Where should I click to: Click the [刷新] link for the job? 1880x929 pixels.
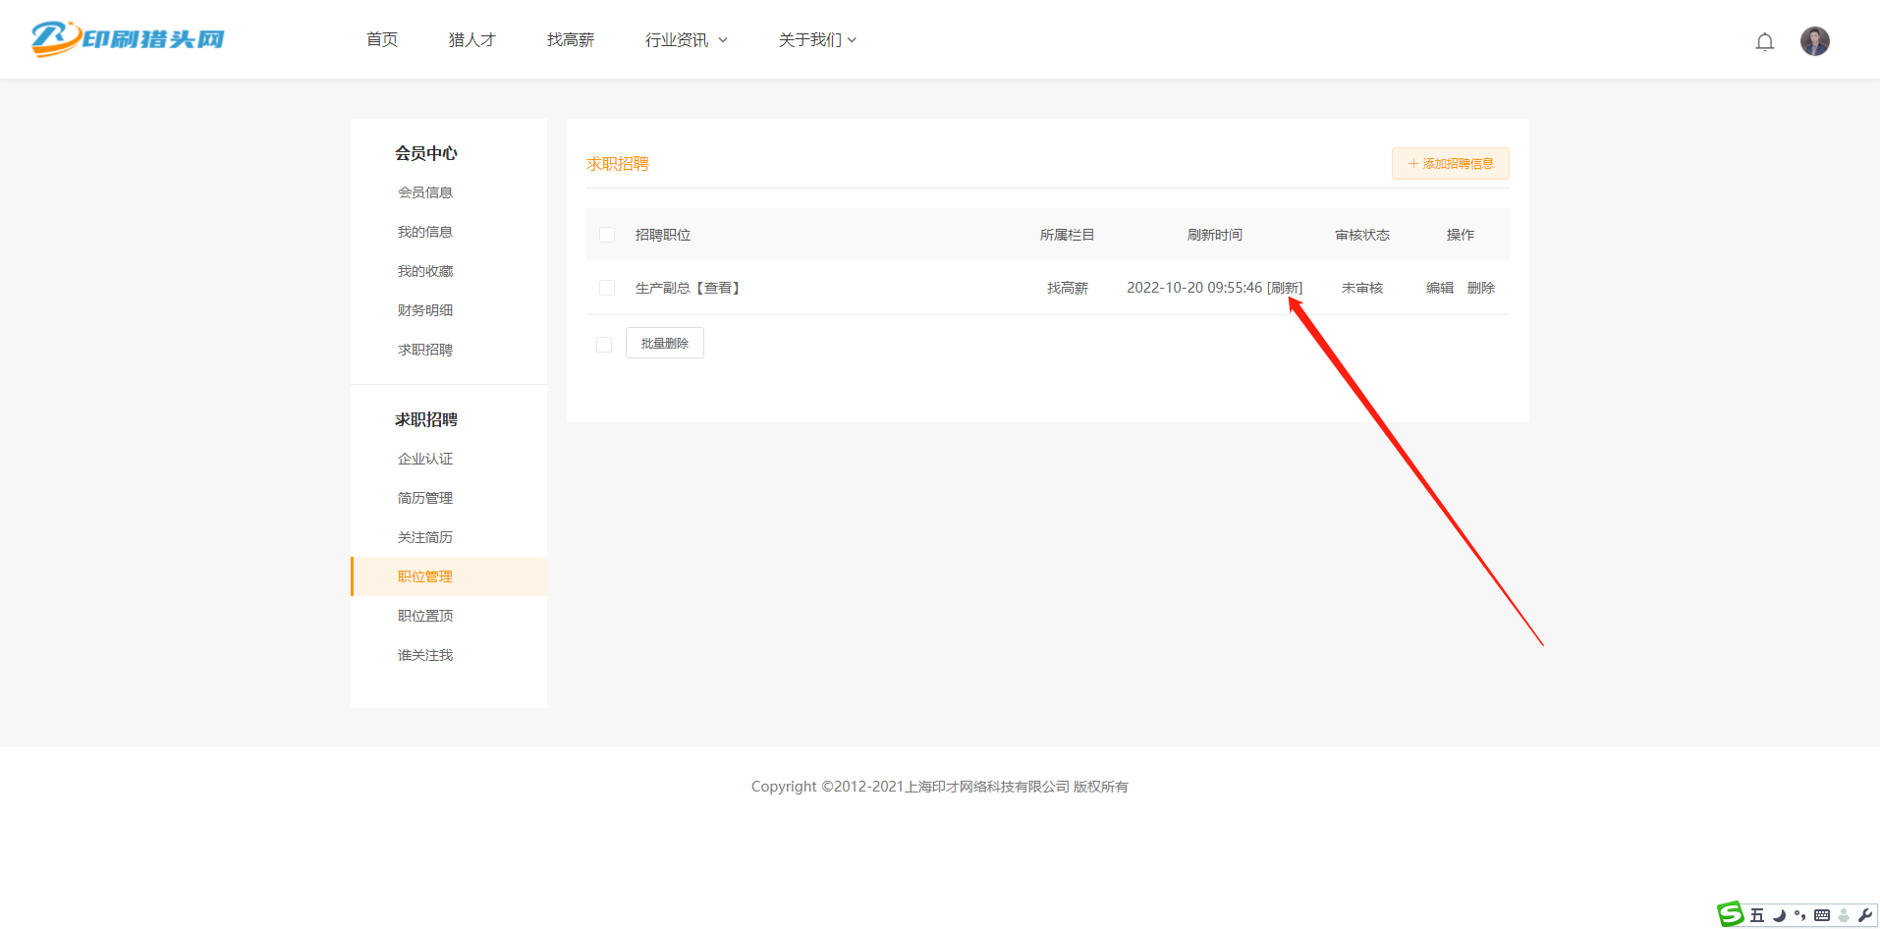(1285, 288)
